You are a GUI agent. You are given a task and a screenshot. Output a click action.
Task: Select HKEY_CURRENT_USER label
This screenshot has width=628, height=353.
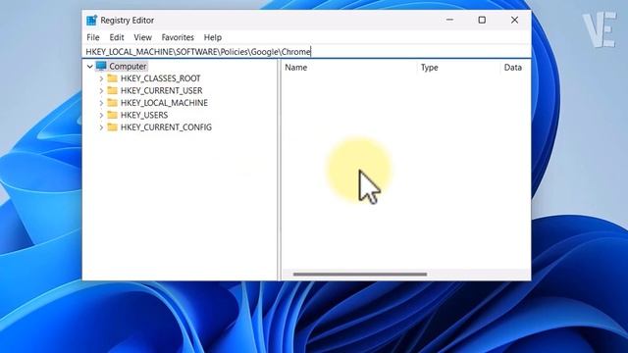click(161, 90)
